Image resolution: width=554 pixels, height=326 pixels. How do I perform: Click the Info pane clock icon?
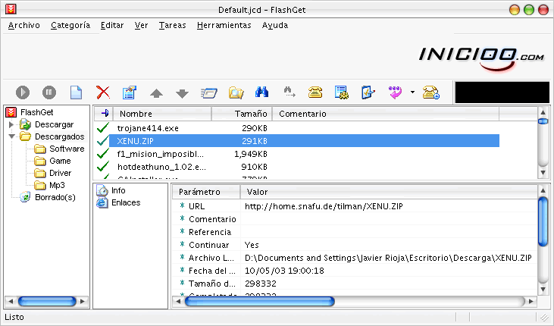102,190
